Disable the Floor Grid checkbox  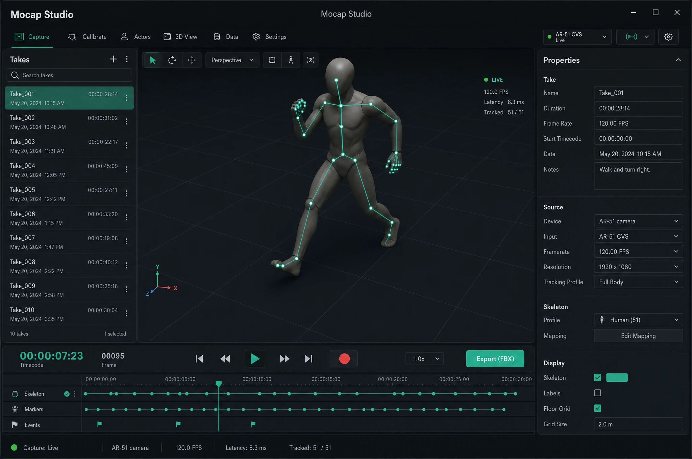(597, 408)
